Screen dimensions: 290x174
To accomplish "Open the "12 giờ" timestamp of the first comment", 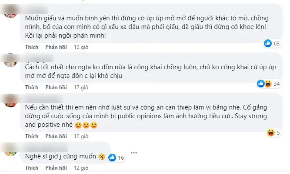I will coord(81,46).
